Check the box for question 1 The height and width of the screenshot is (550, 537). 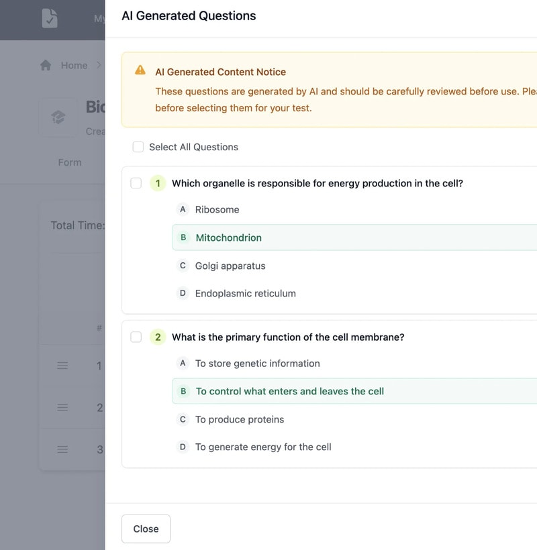[136, 183]
